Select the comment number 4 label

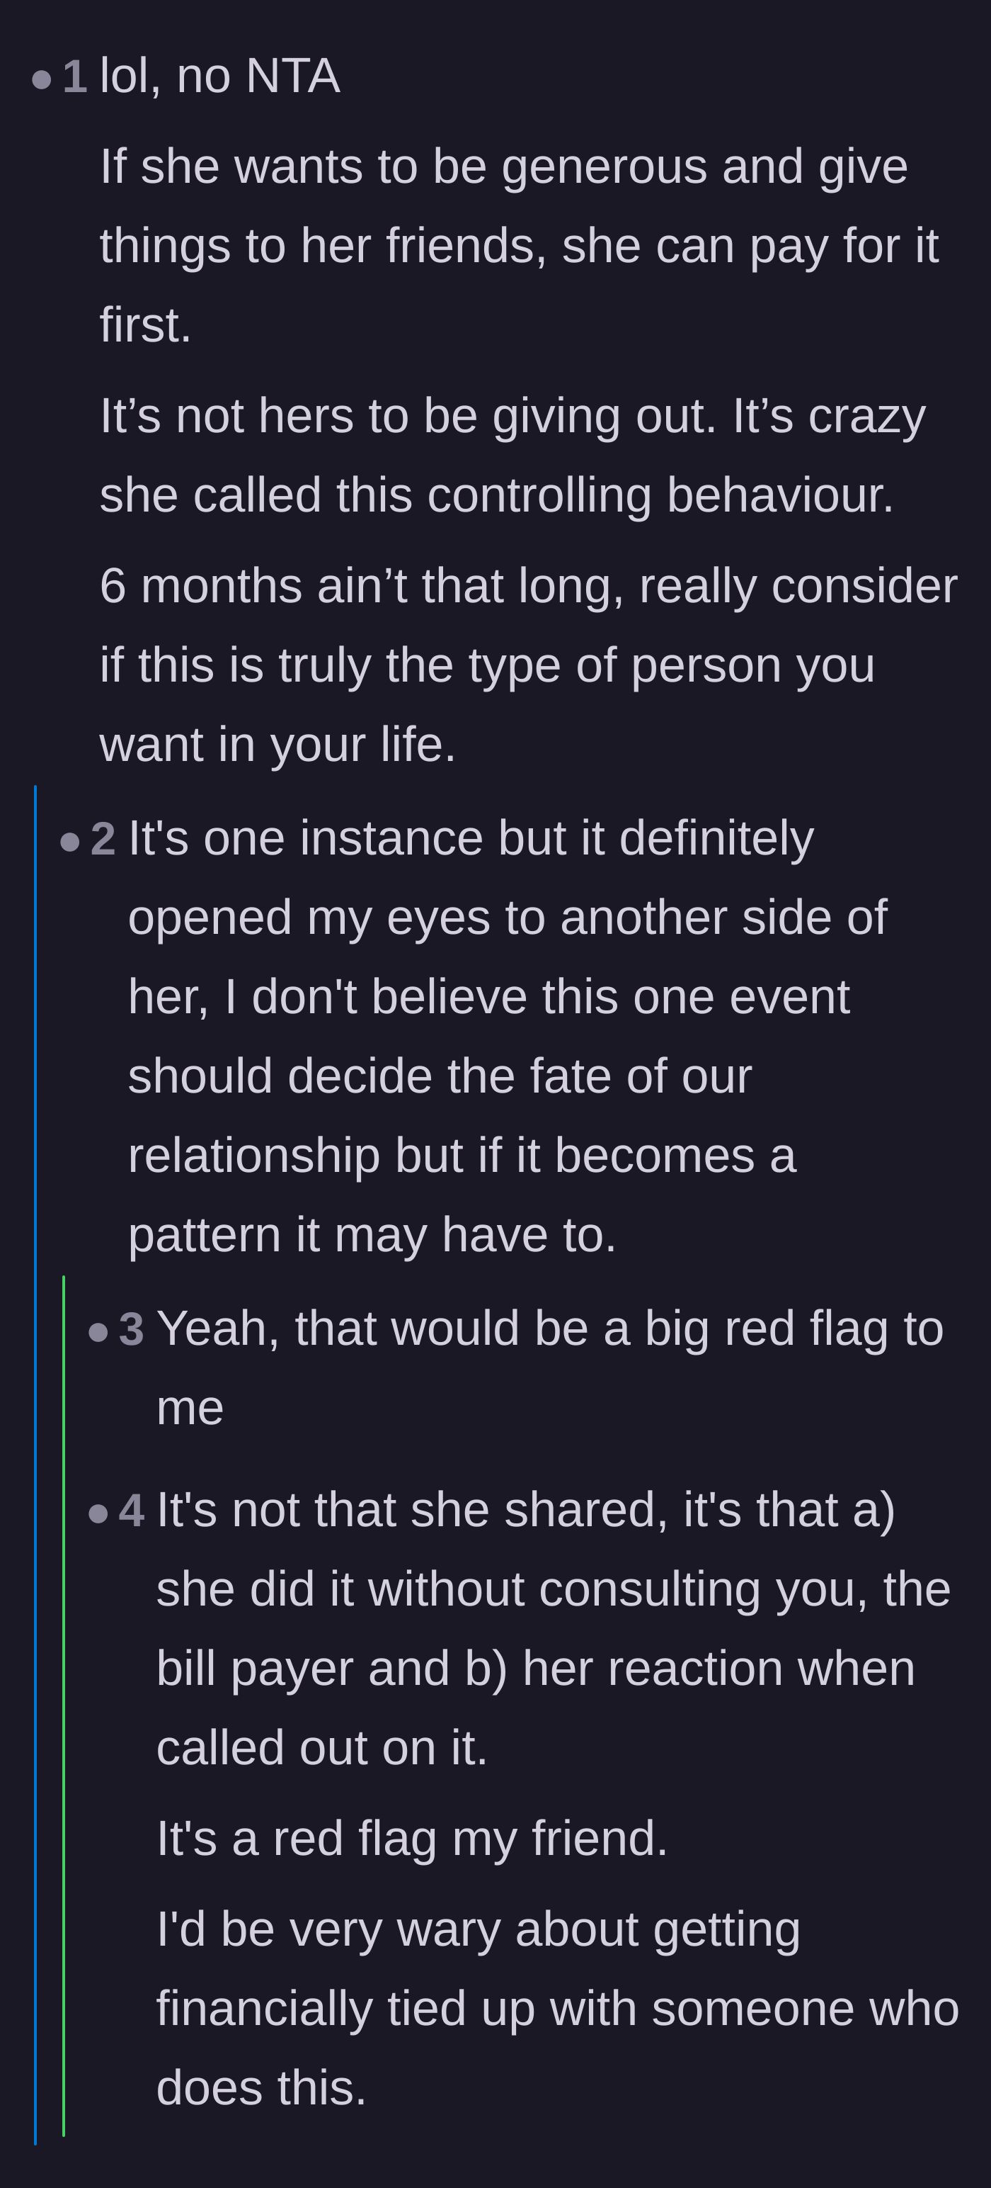(132, 1510)
